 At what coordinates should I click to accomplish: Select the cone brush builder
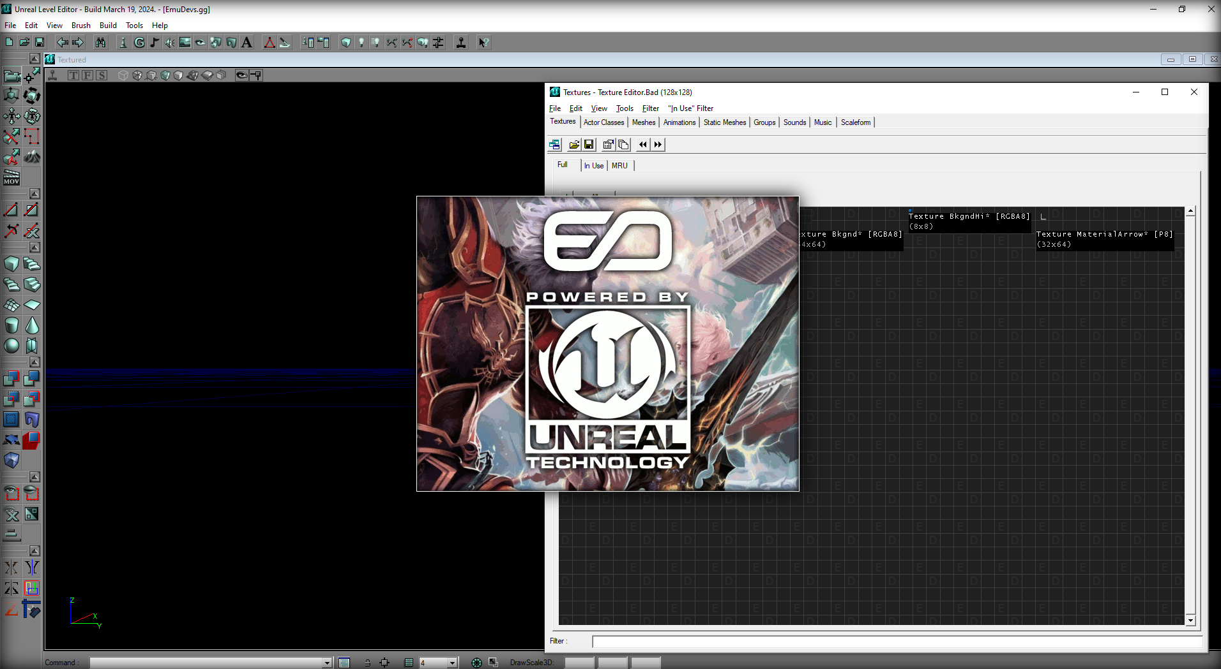coord(32,325)
